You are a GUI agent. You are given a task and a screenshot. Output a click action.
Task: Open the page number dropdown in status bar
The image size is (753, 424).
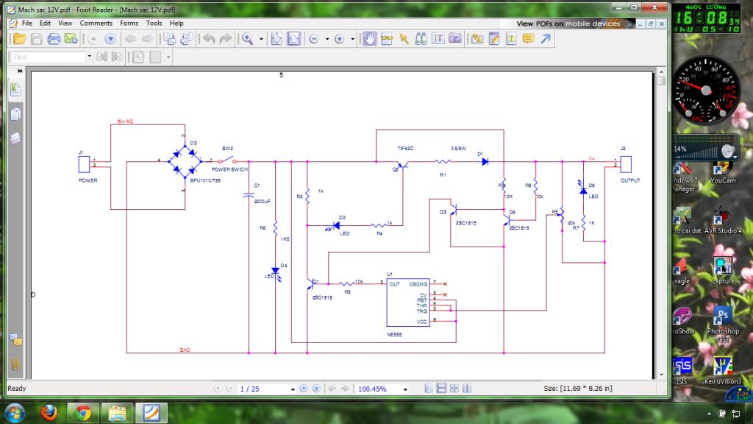tap(293, 389)
